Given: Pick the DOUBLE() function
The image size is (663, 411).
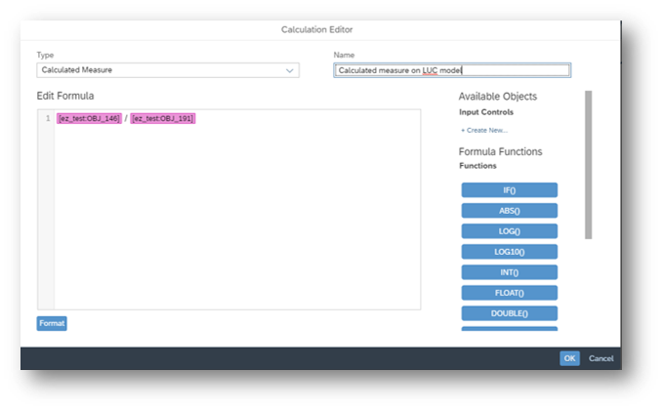Looking at the screenshot, I should point(509,313).
